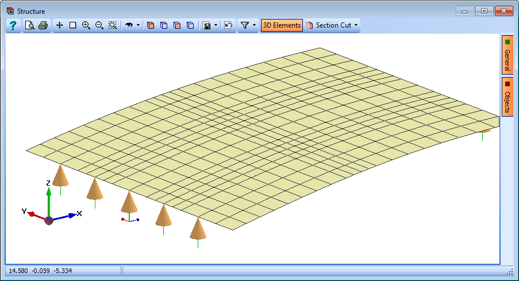
Task: Select the third cube view icon
Action: point(177,25)
